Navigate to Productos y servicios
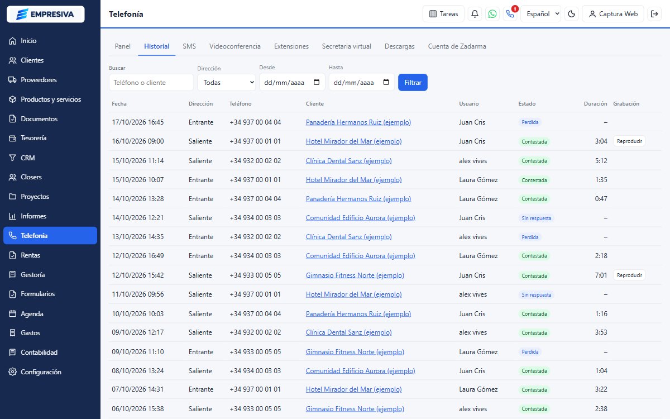This screenshot has width=670, height=419. (50, 99)
